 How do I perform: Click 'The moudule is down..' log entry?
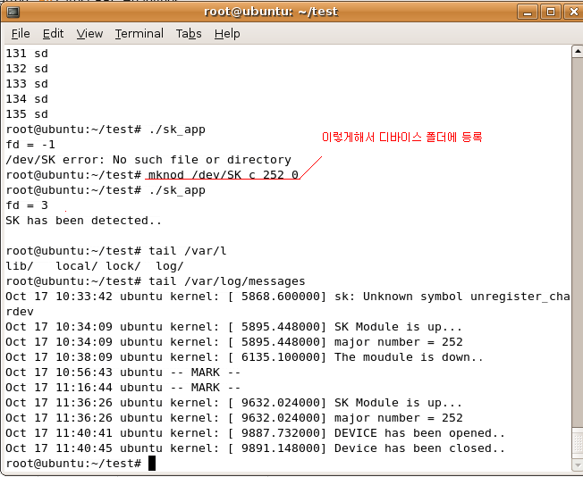[x=409, y=357]
